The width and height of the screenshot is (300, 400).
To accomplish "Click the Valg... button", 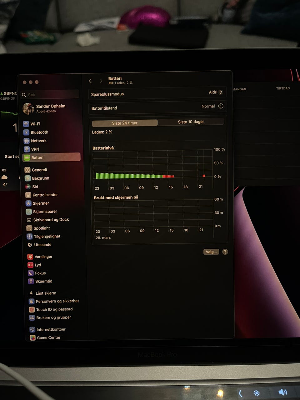I will click(x=211, y=252).
